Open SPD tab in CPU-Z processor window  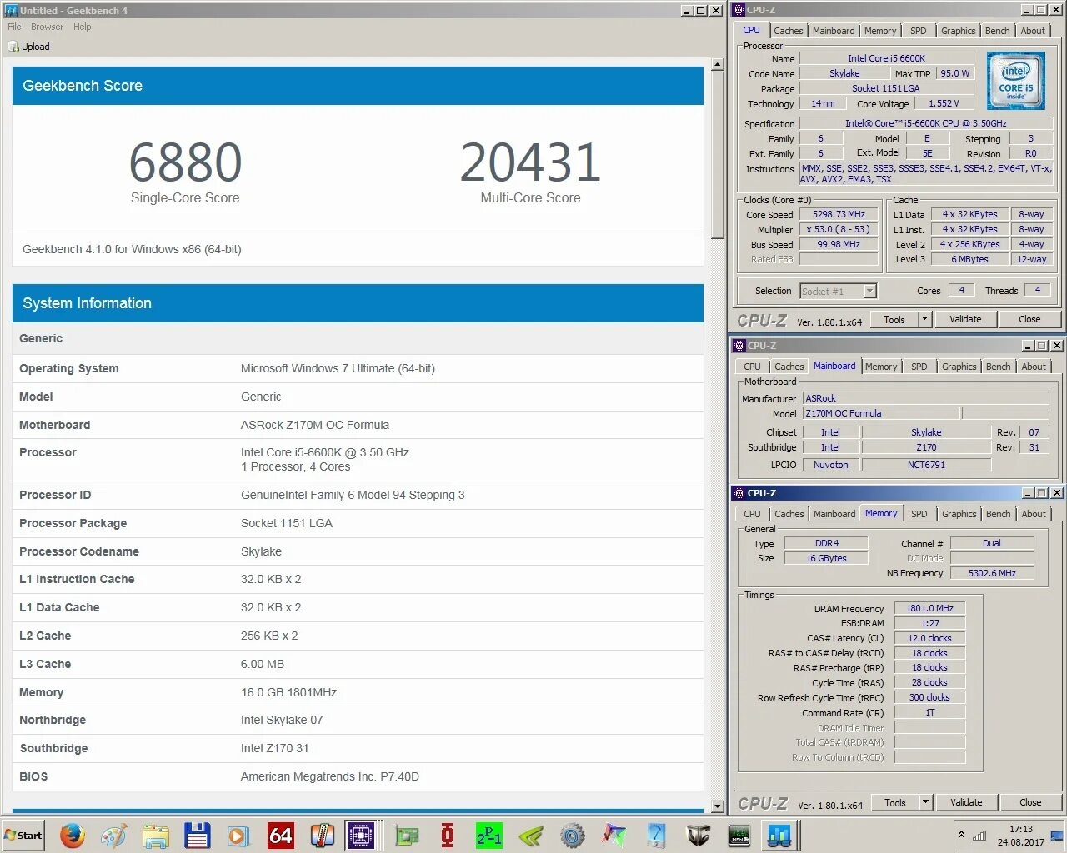(918, 31)
